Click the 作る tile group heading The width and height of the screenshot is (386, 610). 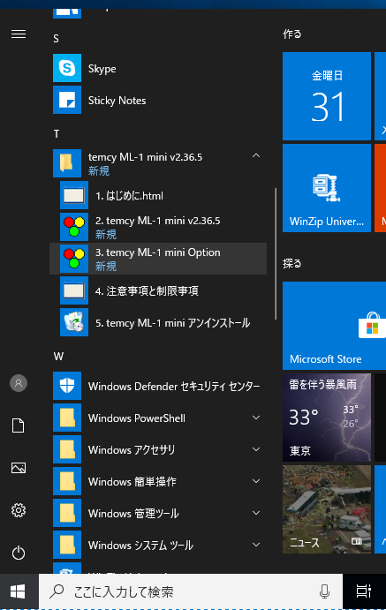[291, 34]
